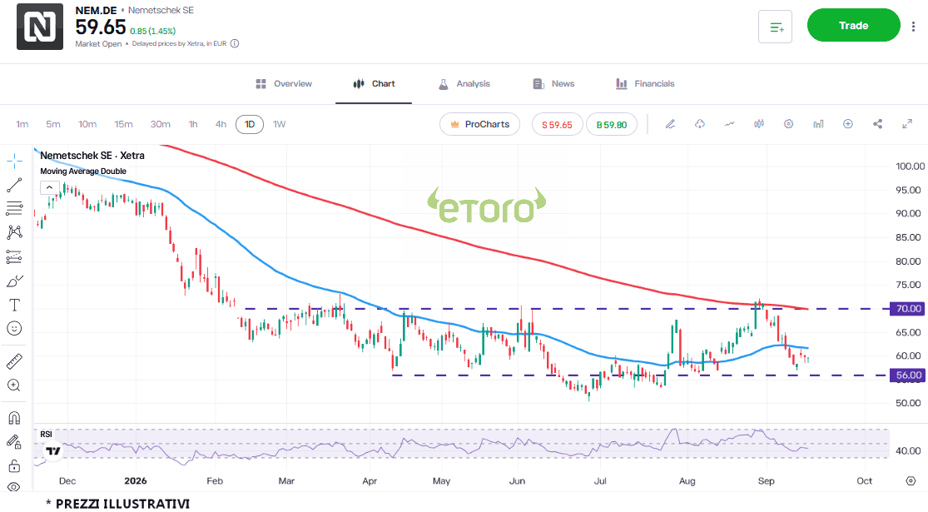Click the Moving Average Double legend label
Image resolution: width=928 pixels, height=512 pixels.
(x=83, y=171)
